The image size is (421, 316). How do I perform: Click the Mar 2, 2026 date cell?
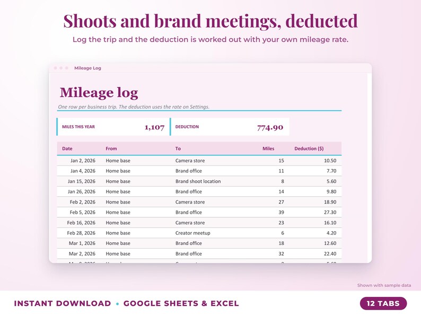[82, 253]
